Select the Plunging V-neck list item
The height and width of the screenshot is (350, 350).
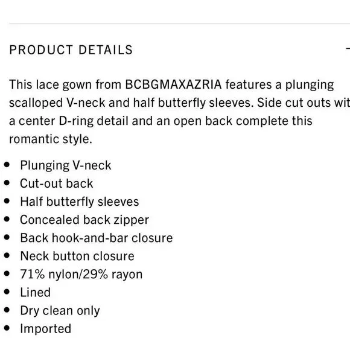tap(66, 165)
